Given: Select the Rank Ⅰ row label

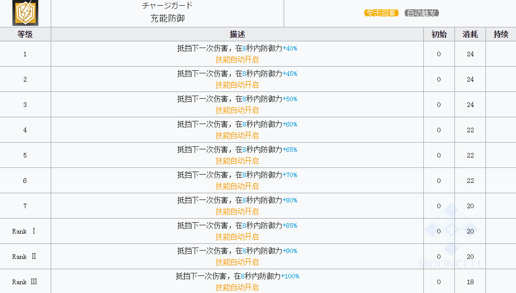Looking at the screenshot, I should coord(25,231).
